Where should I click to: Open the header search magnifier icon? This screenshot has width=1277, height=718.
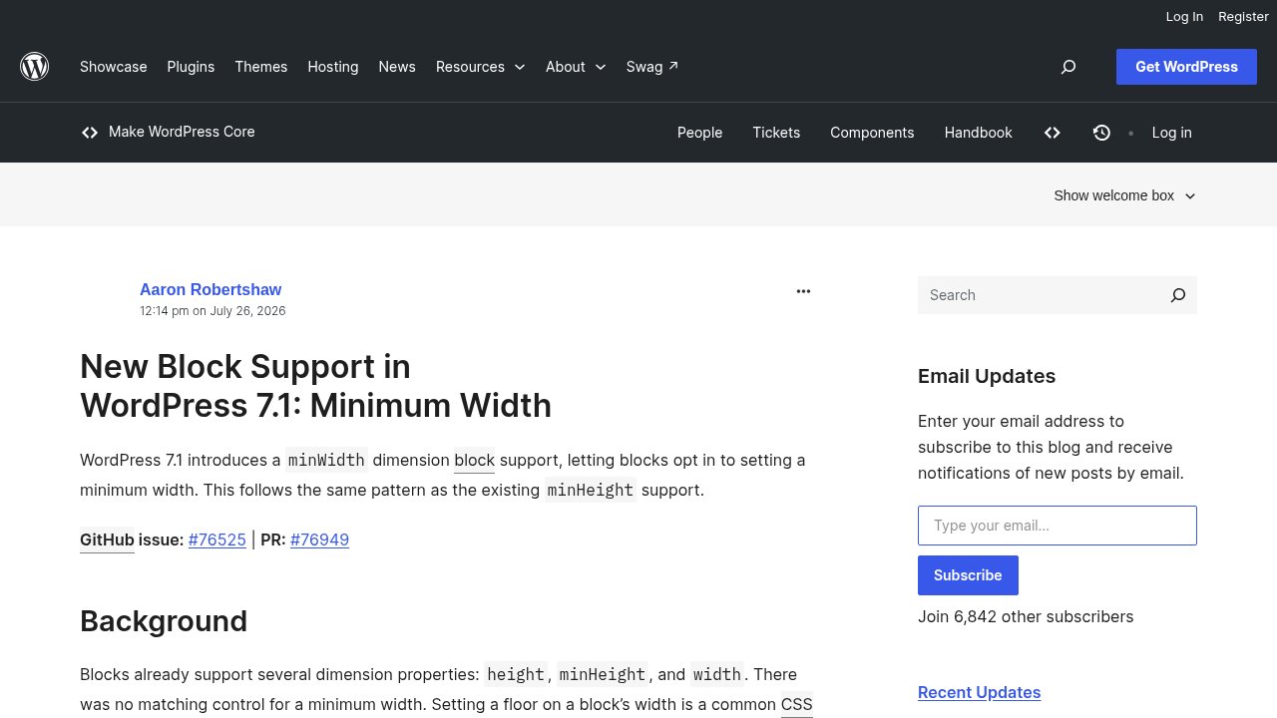click(x=1068, y=67)
